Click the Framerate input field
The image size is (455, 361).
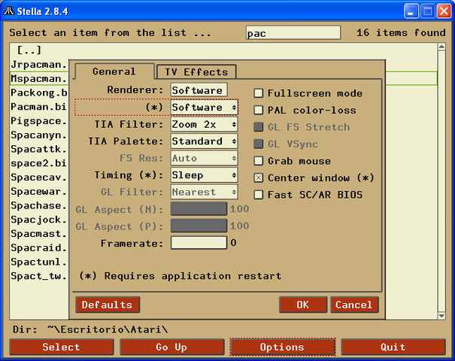[x=199, y=243]
